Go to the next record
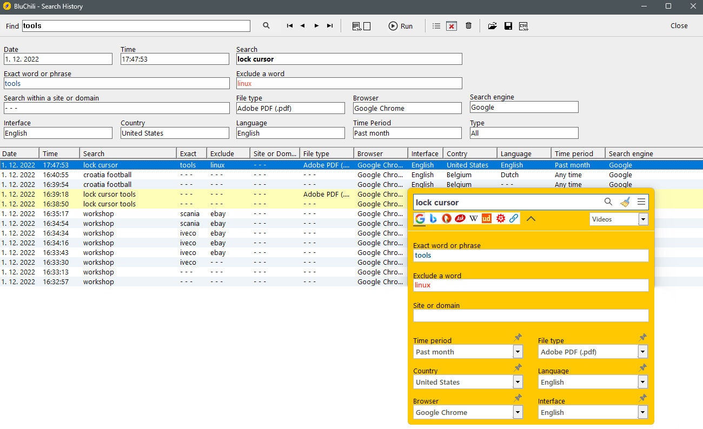Viewport: 703px width, 429px height. pyautogui.click(x=316, y=26)
